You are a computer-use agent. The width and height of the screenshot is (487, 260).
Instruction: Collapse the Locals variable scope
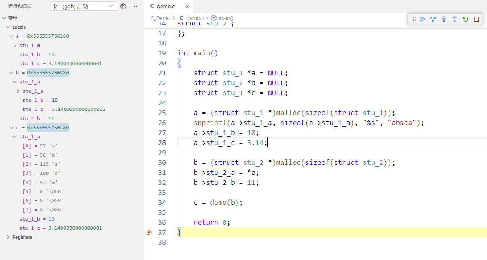point(8,27)
